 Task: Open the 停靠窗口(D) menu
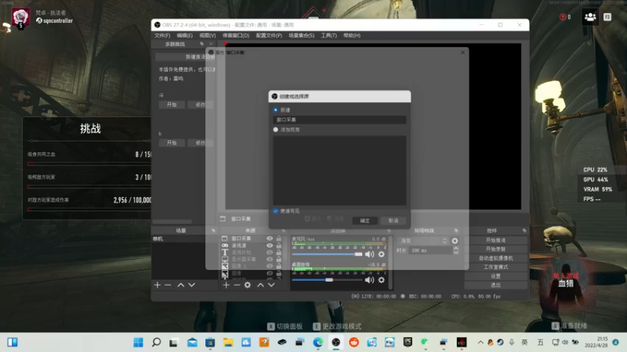236,35
